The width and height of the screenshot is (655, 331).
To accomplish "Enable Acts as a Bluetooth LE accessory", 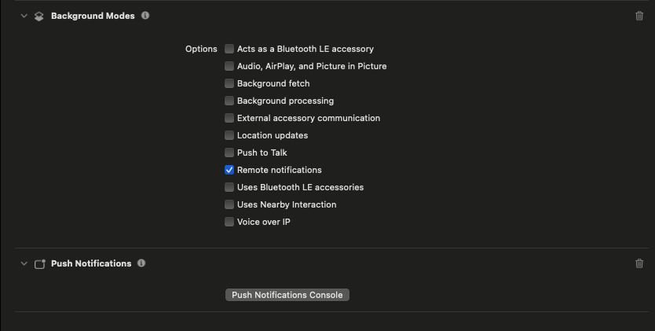I will (229, 49).
